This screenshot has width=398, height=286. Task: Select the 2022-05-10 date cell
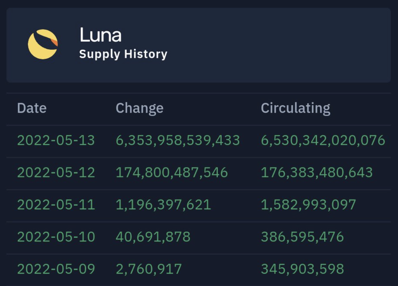point(56,237)
